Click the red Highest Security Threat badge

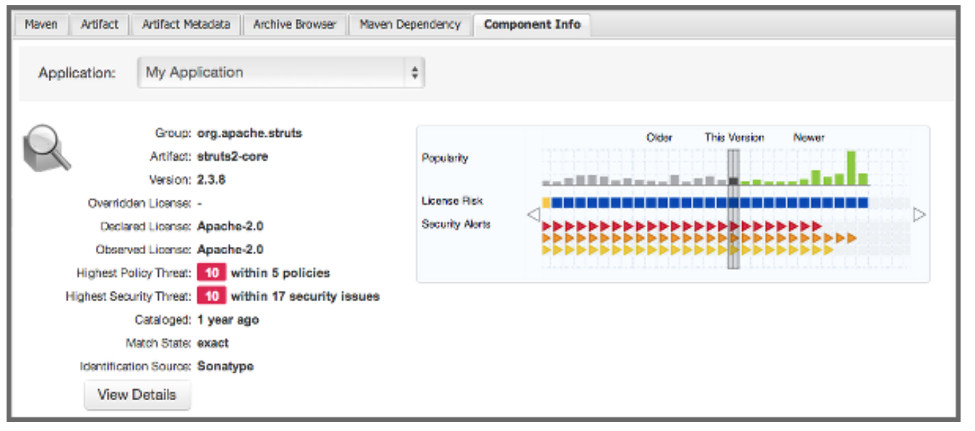tap(211, 297)
